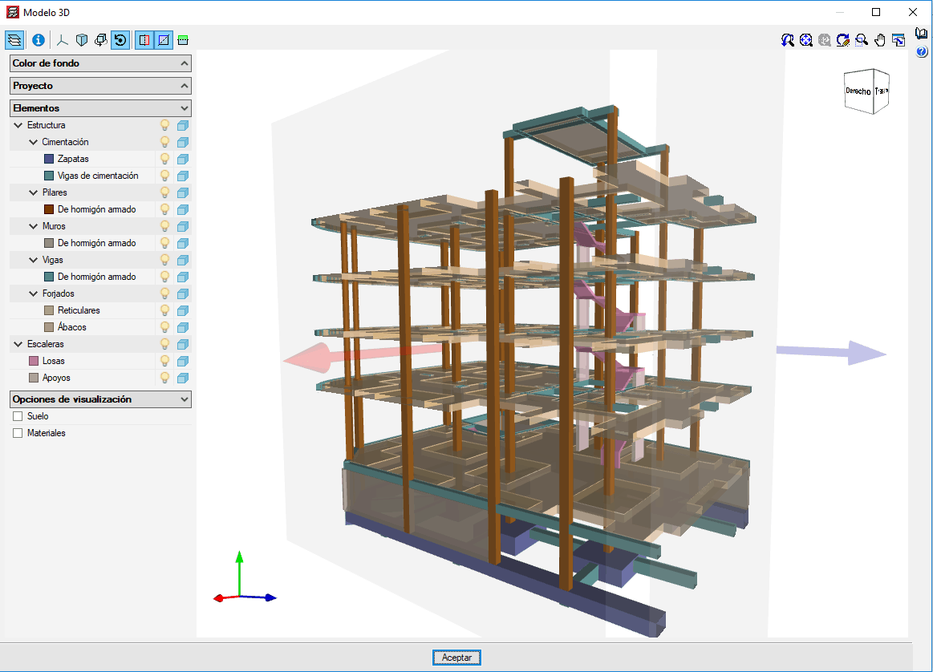Select the solid cube view icon
The image size is (933, 672).
[x=82, y=40]
